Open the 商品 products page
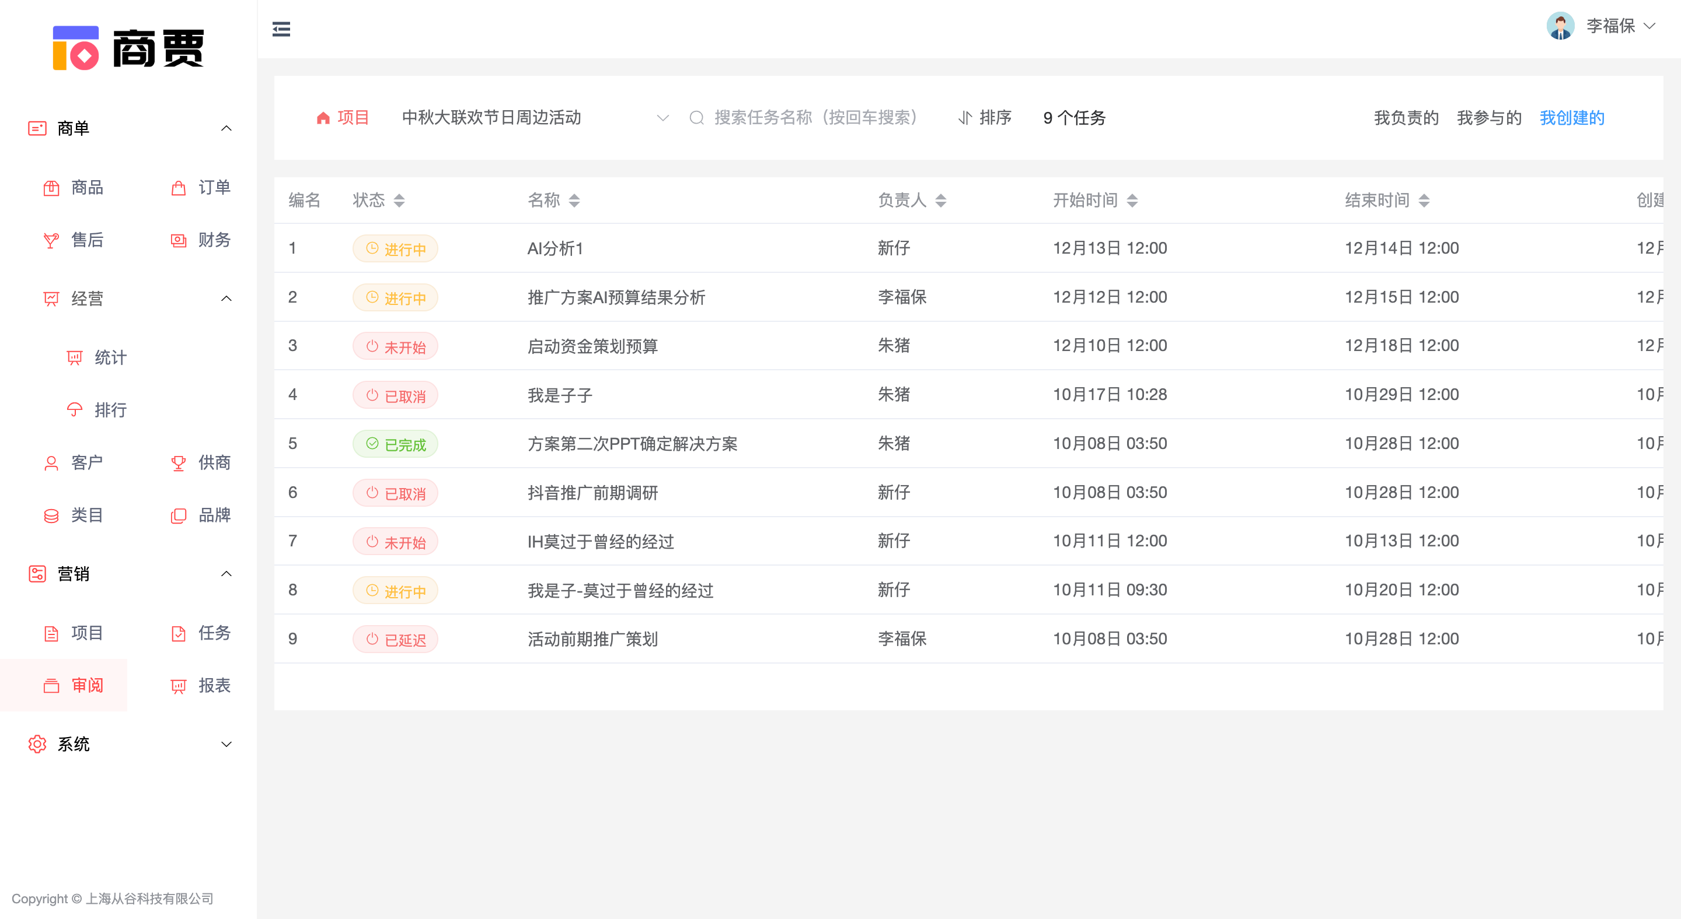The height and width of the screenshot is (919, 1681). coord(85,188)
